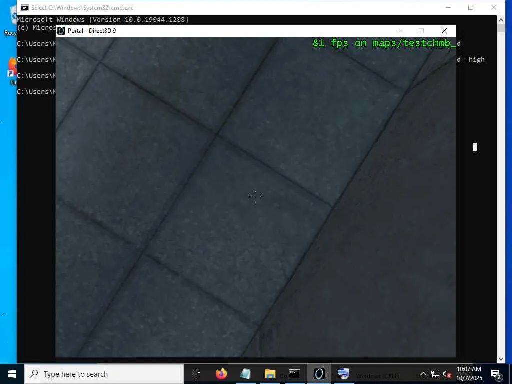Click the cmd.exe window system icon
Viewport: 512px width, 384px height.
coord(25,8)
